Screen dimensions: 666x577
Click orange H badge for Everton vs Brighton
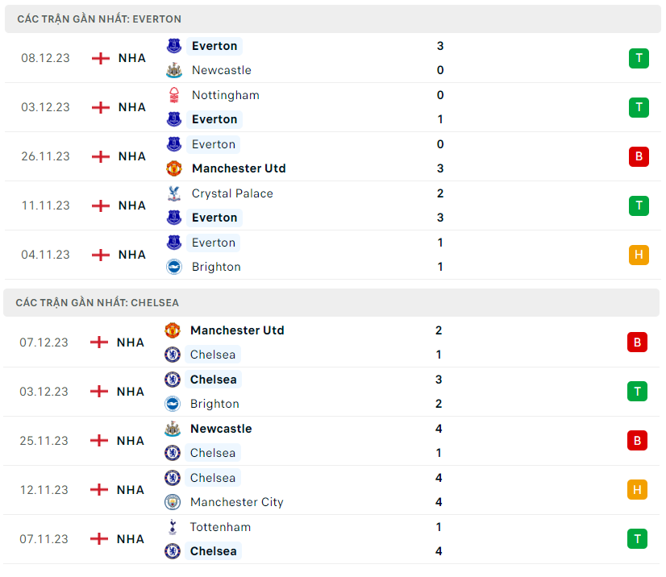click(639, 255)
